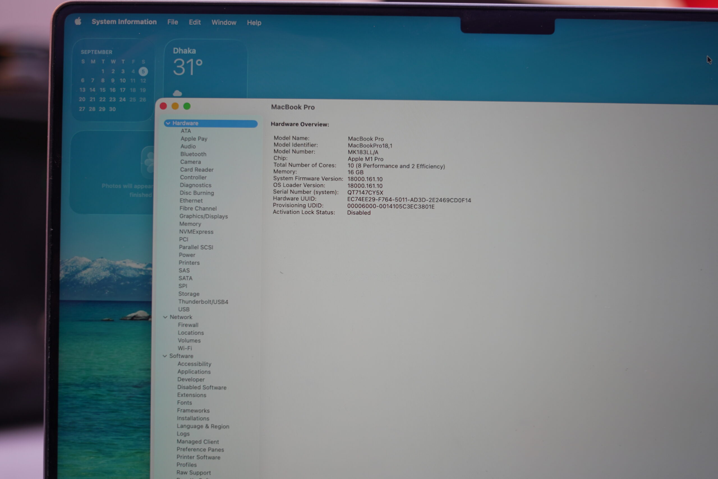
Task: Select Wi-Fi in the sidebar
Action: (185, 348)
